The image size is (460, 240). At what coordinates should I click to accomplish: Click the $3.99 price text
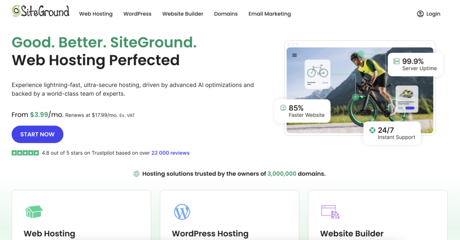click(39, 114)
